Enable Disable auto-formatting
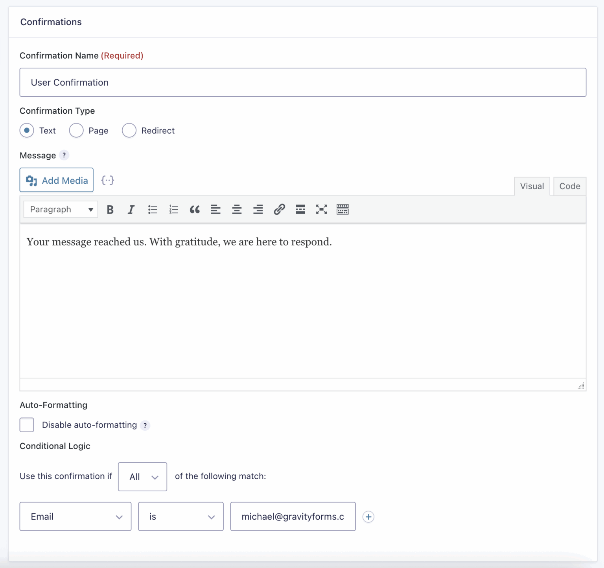The image size is (604, 568). pos(27,425)
